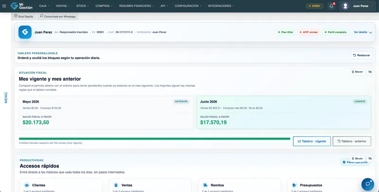Click the Perfil completo status badge
This screenshot has height=192, width=379.
[x=335, y=32]
